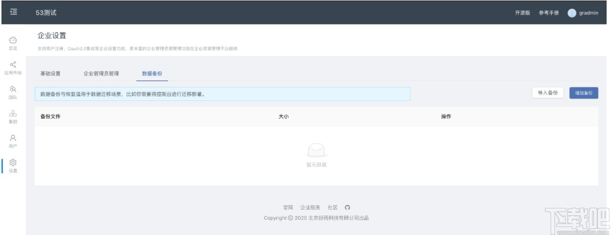Switch to the 基础设置 tab
Image resolution: width=611 pixels, height=235 pixels.
50,74
